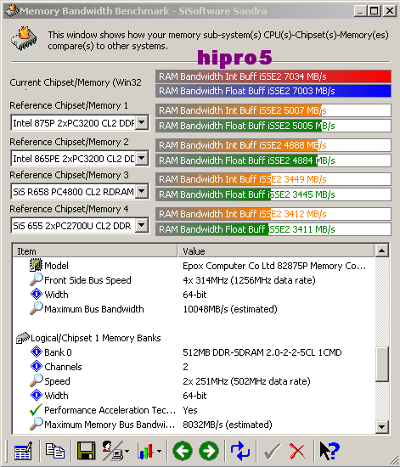This screenshot has width=400, height=467.
Task: Click the blue 7003 MB/s Float bandwidth bar
Action: (273, 91)
